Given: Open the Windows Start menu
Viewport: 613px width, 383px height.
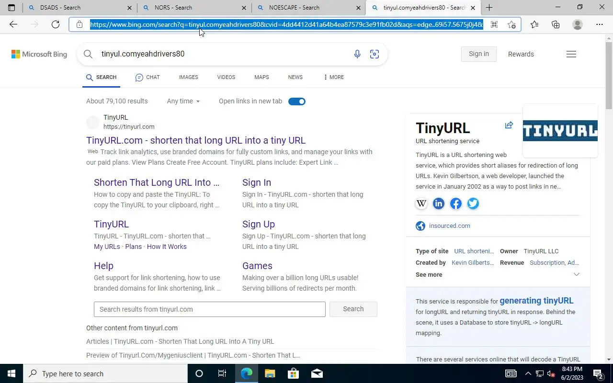Looking at the screenshot, I should (11, 373).
